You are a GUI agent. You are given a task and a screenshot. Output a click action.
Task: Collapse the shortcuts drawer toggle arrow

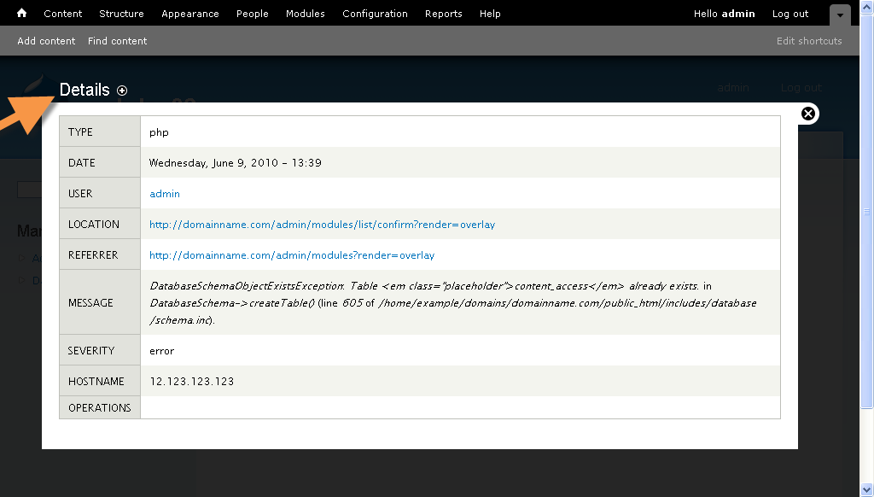pos(840,15)
